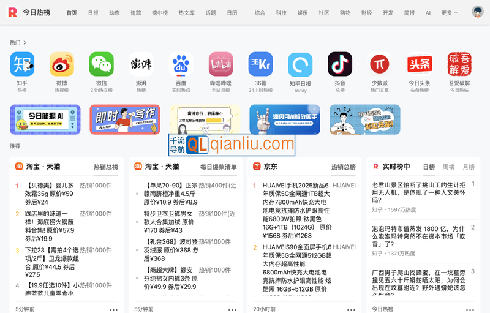Open the 如何用AI解放双手 banner
Viewport: 490px width, 313px height.
[285, 119]
